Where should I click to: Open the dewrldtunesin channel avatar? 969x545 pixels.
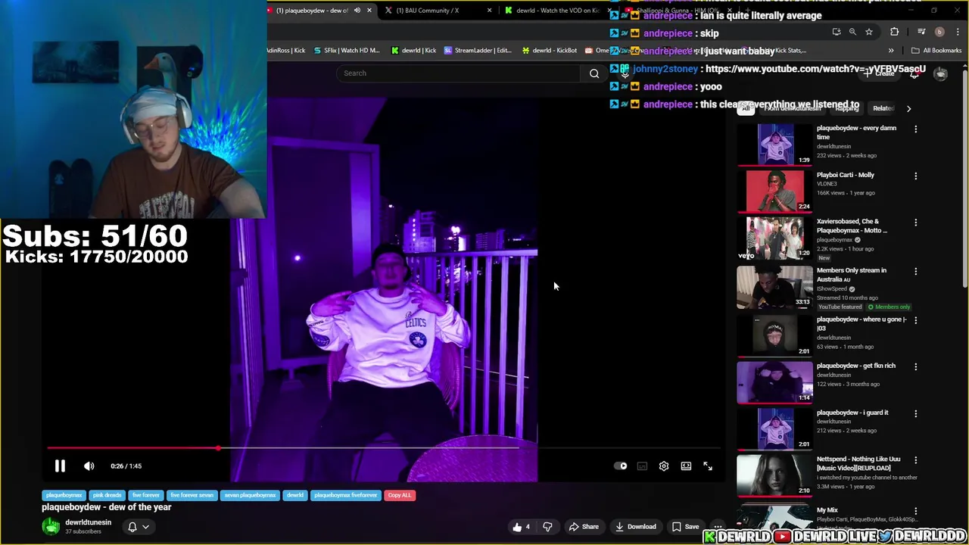[51, 527]
